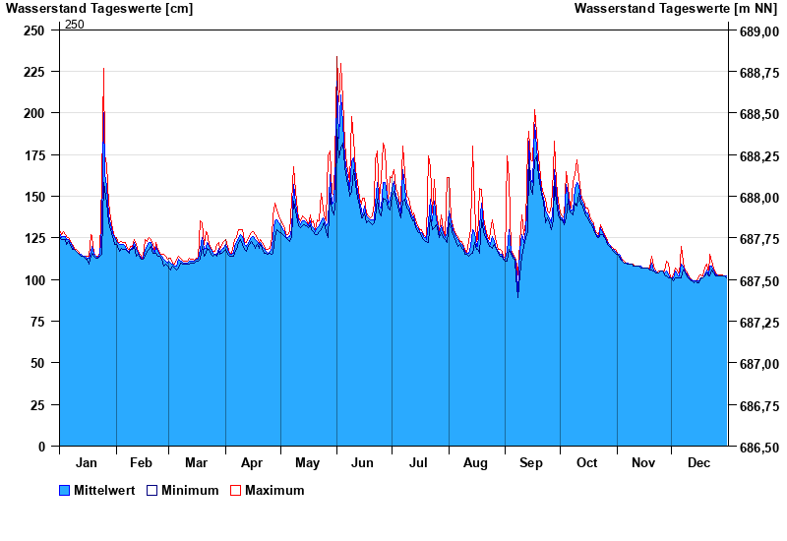This screenshot has height=541, width=787.
Task: Click the '687,00' right axis value
Action: (759, 365)
